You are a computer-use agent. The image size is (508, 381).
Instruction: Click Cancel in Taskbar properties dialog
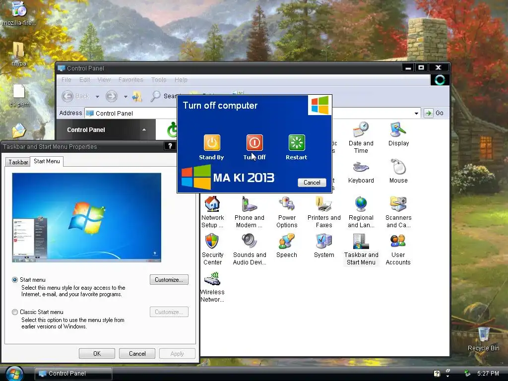tap(137, 353)
